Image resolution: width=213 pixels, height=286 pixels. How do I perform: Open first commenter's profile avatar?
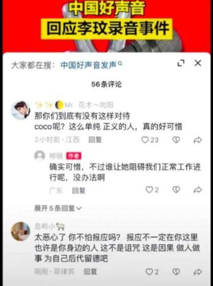[x=21, y=111]
